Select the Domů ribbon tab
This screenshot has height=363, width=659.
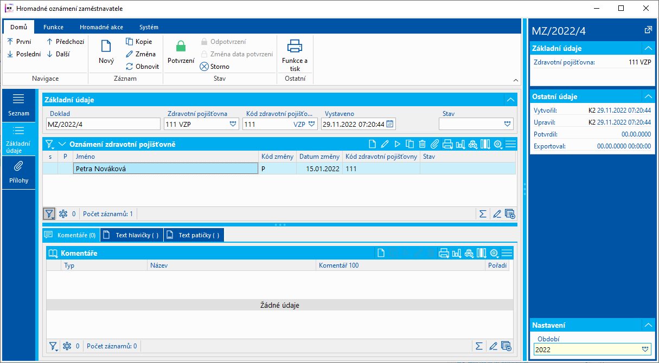[18, 27]
